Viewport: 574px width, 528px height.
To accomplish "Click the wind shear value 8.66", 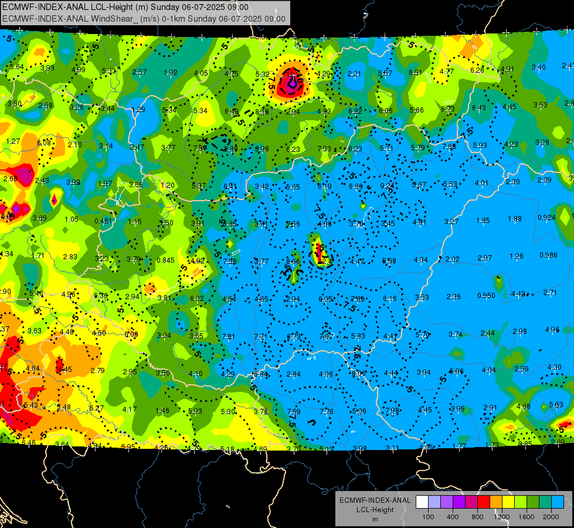I will pos(293,261).
